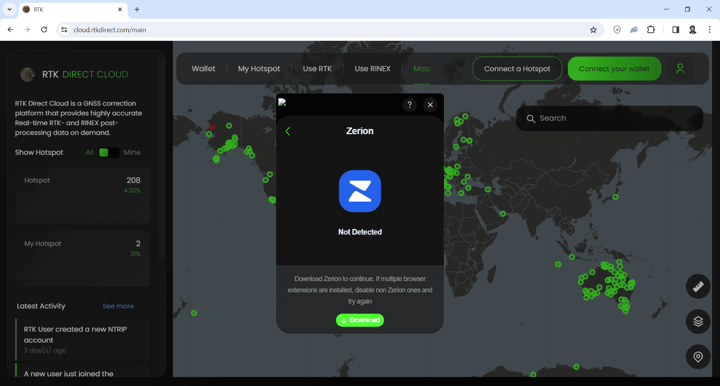Open the map layers button

698,322
